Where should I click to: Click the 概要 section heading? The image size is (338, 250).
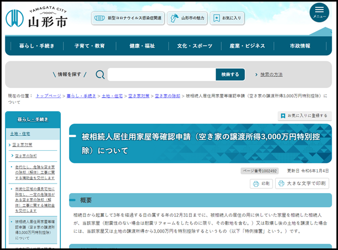click(x=86, y=200)
